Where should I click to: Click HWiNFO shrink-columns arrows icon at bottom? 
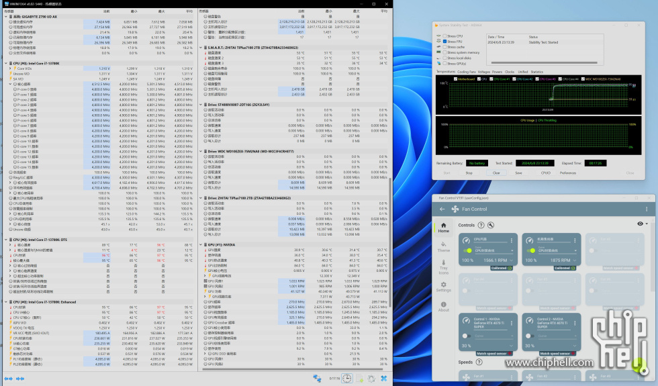click(x=19, y=379)
